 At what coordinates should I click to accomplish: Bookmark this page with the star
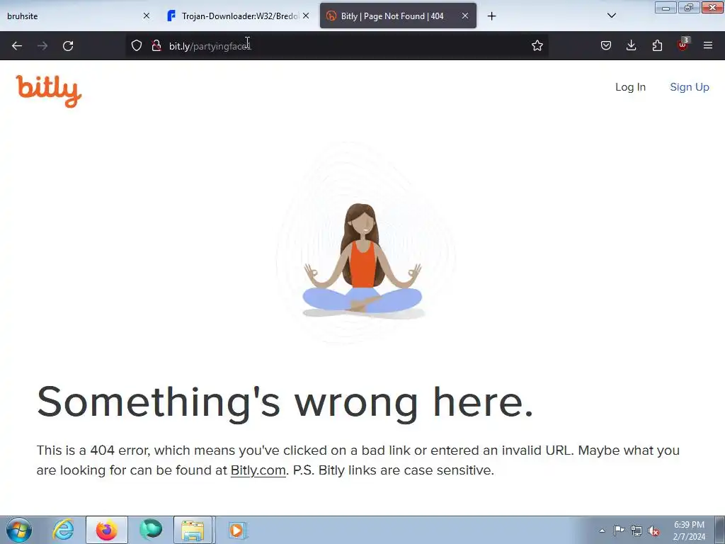pos(537,45)
